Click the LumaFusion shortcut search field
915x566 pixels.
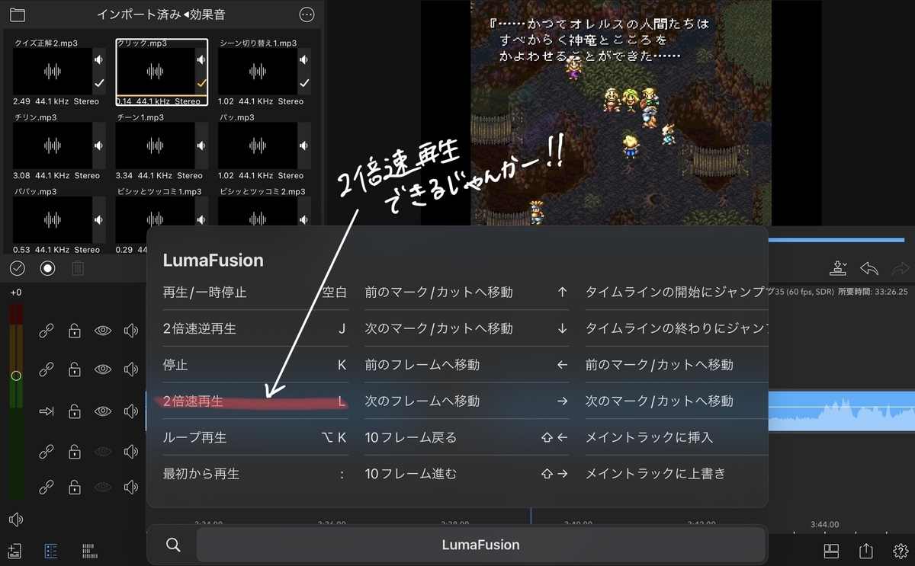480,545
